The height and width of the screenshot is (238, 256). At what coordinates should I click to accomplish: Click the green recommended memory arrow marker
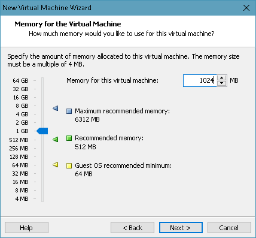click(56, 139)
